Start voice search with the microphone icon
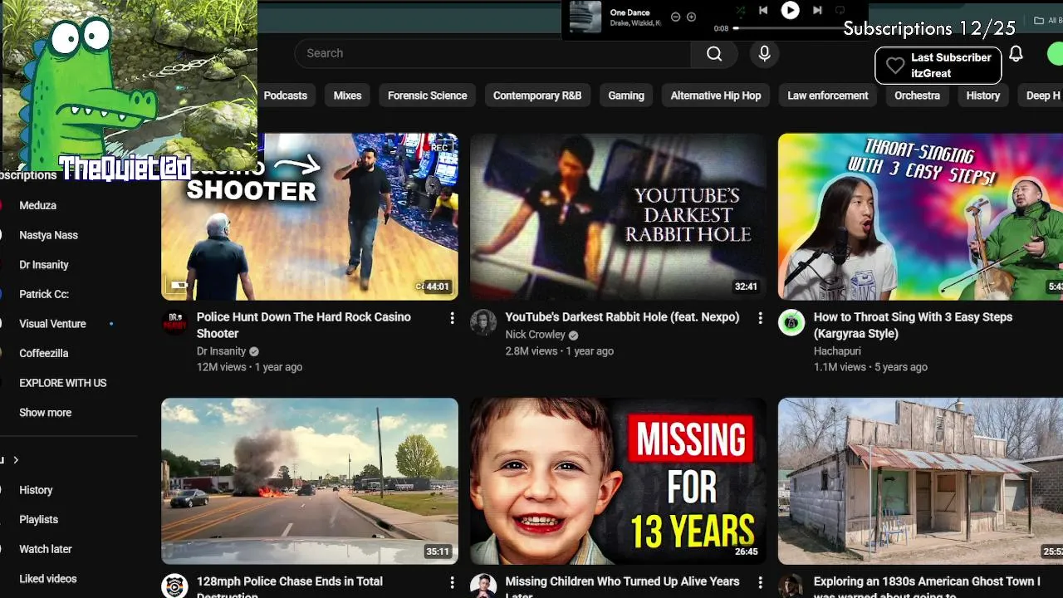Image resolution: width=1063 pixels, height=598 pixels. 765,53
